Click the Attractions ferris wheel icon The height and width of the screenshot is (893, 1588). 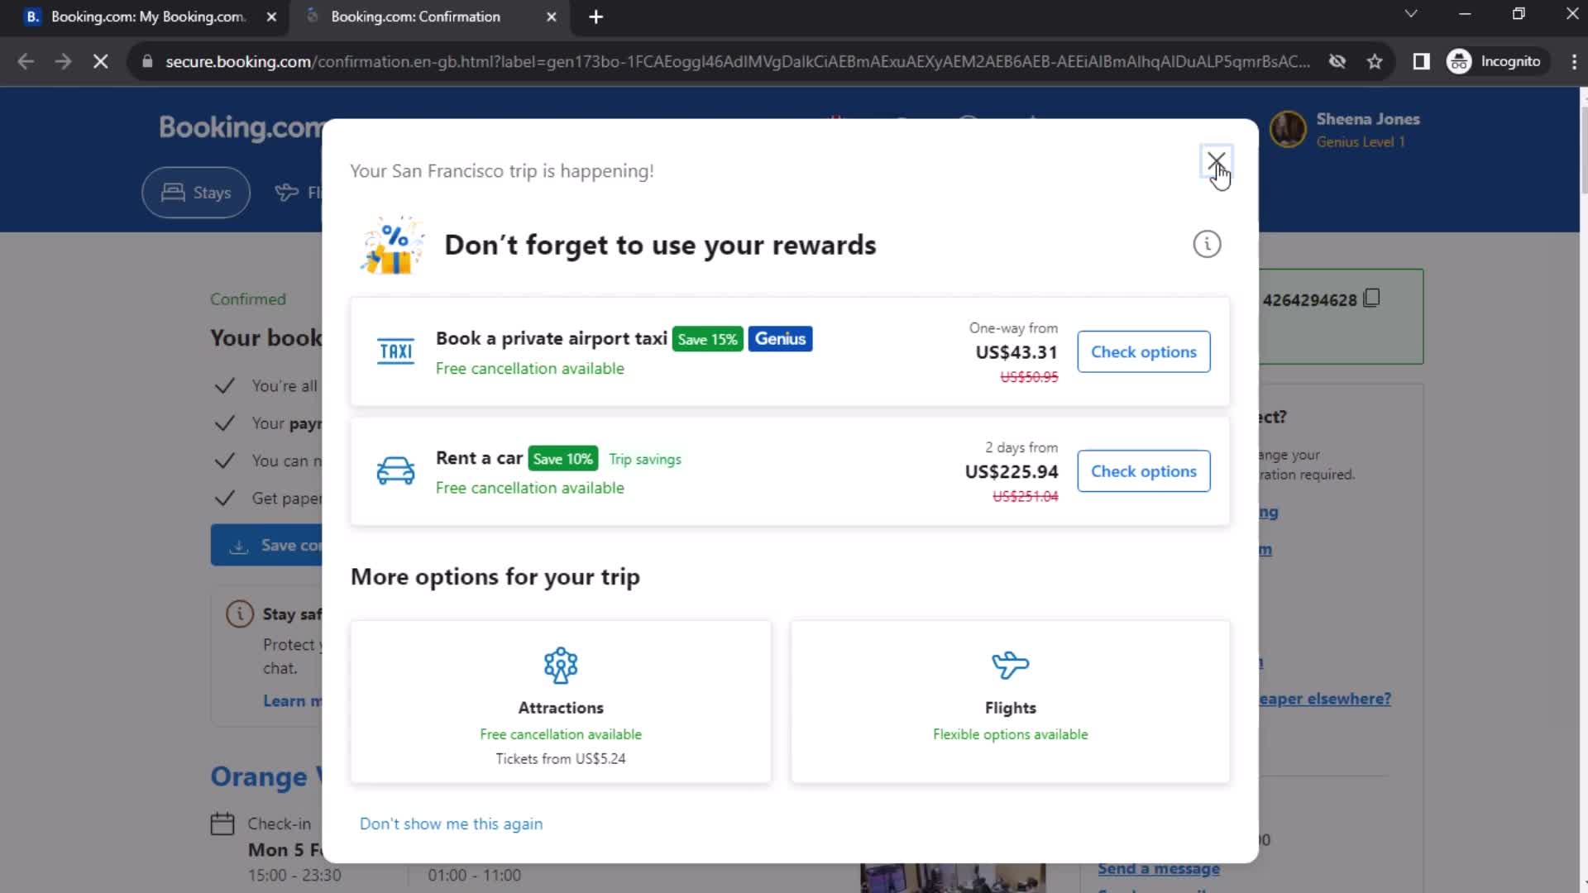[561, 664]
